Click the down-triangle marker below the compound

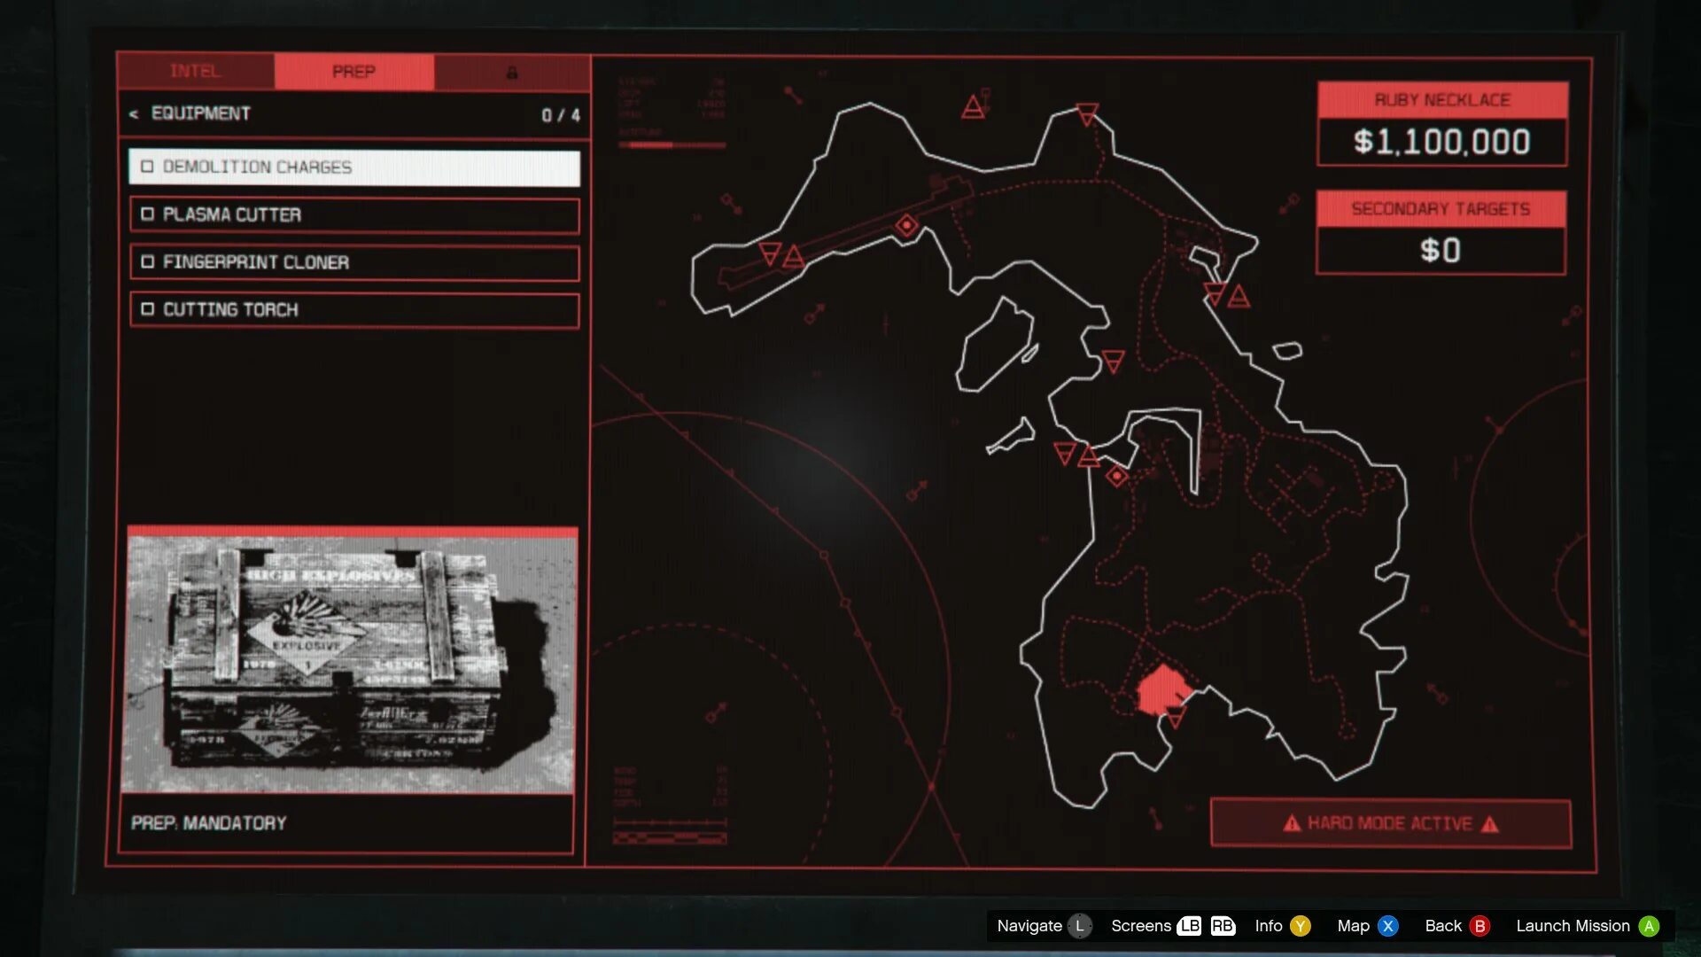tap(1176, 718)
